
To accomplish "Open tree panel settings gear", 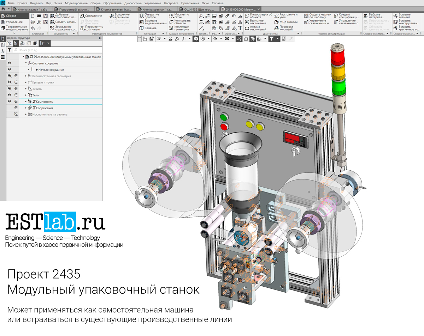I will (x=100, y=38).
